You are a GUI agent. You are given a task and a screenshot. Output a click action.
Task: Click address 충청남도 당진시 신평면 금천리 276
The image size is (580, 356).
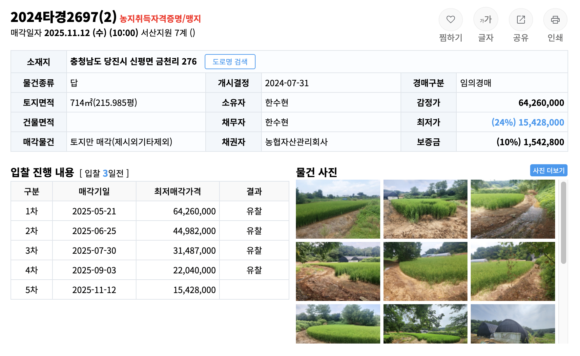[134, 62]
